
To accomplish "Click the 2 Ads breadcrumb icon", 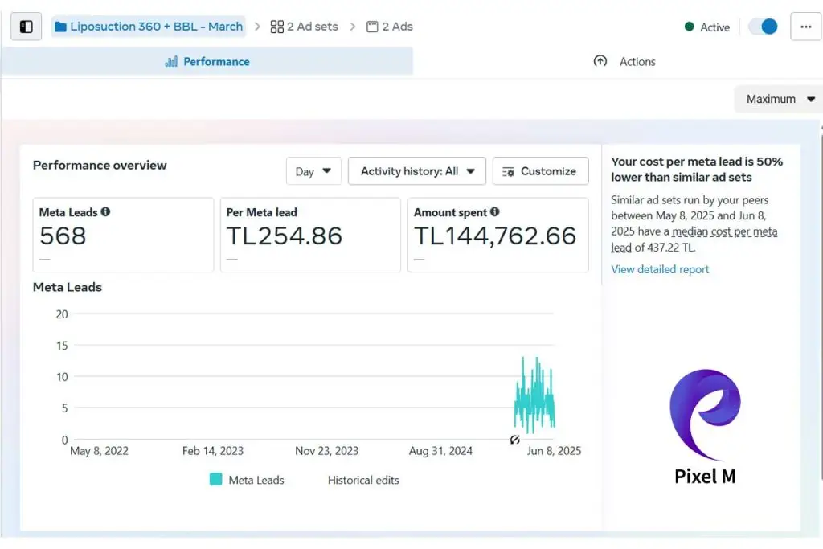I will (x=371, y=27).
